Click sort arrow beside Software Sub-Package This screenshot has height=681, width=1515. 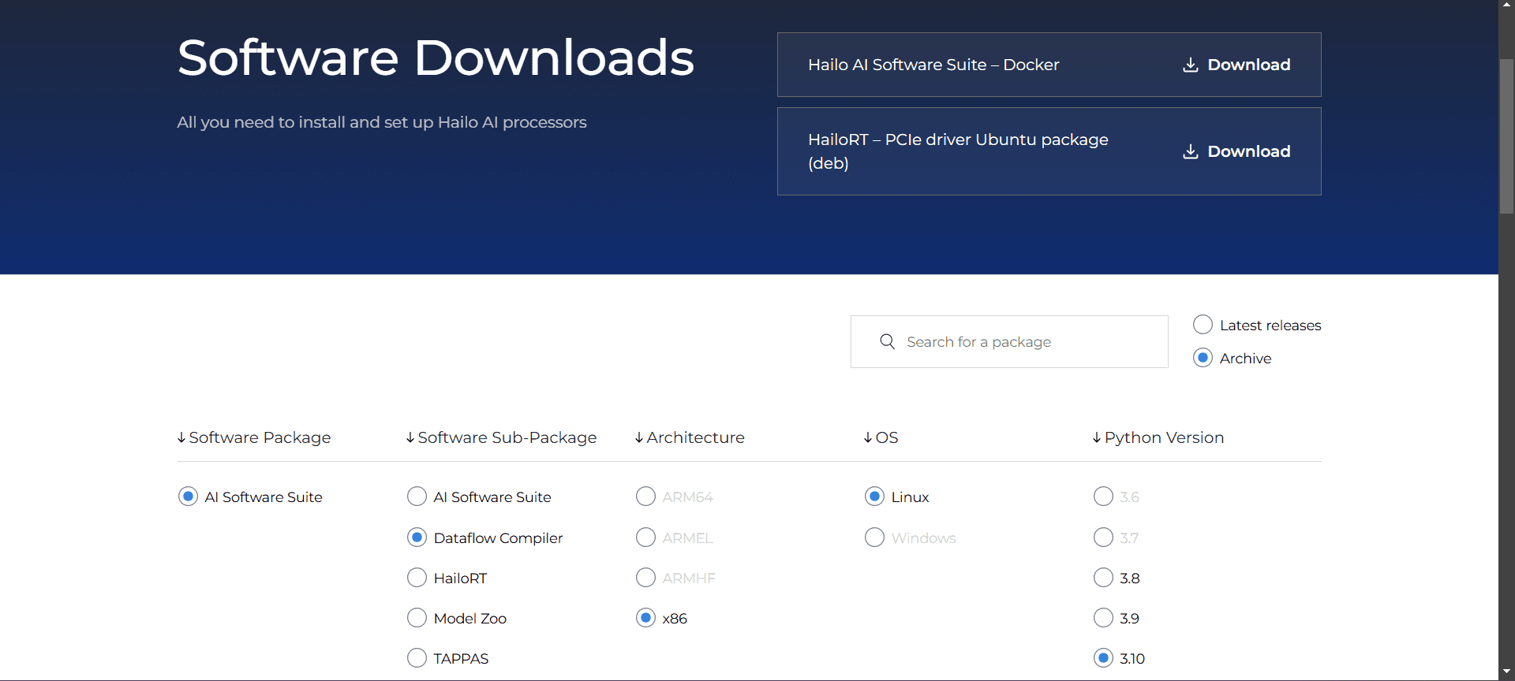[x=410, y=437]
